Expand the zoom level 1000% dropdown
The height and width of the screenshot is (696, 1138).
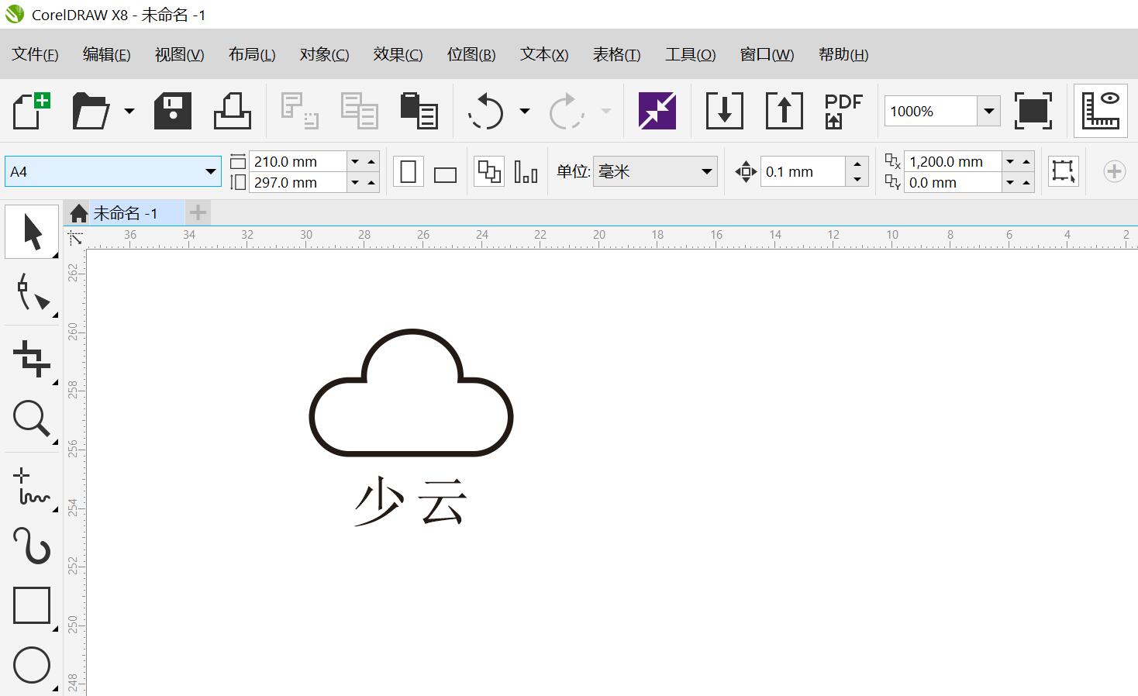click(x=988, y=111)
